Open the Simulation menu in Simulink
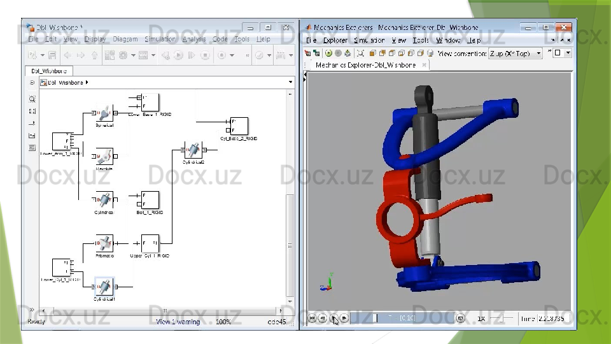The image size is (611, 344). (160, 39)
